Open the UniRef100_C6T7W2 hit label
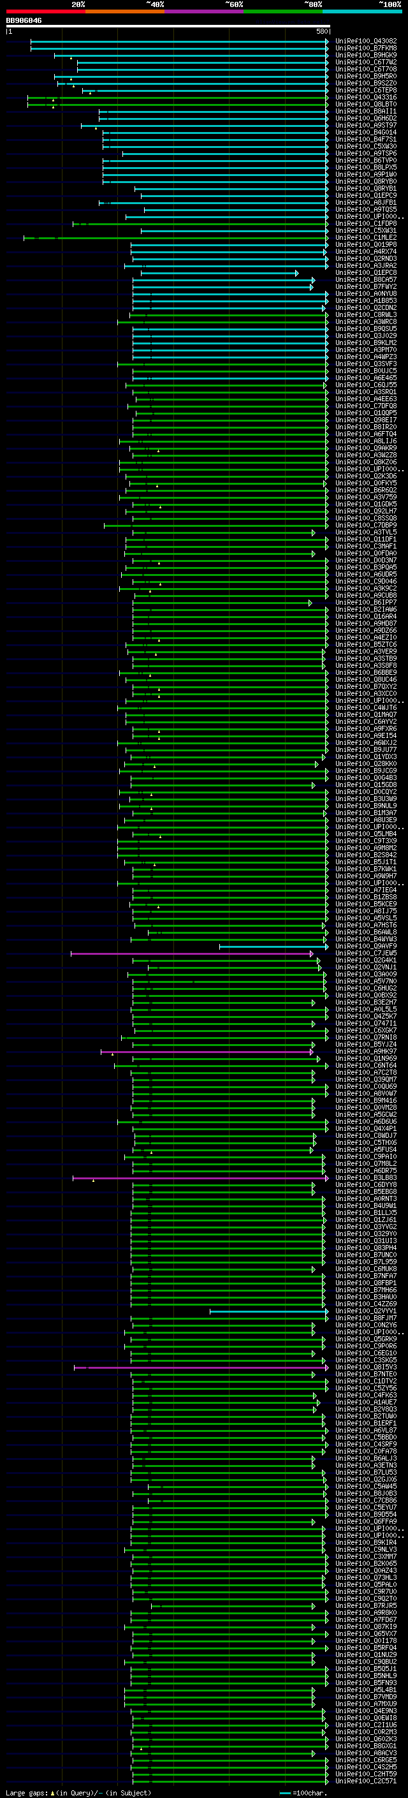This screenshot has height=1798, width=408. (366, 62)
